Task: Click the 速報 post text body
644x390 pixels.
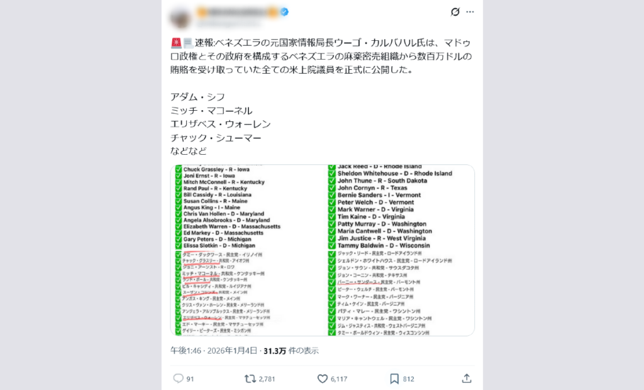Action: tap(322, 57)
